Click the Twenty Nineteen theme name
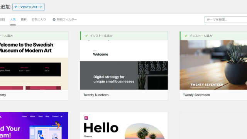The width and height of the screenshot is (247, 139). [96, 95]
